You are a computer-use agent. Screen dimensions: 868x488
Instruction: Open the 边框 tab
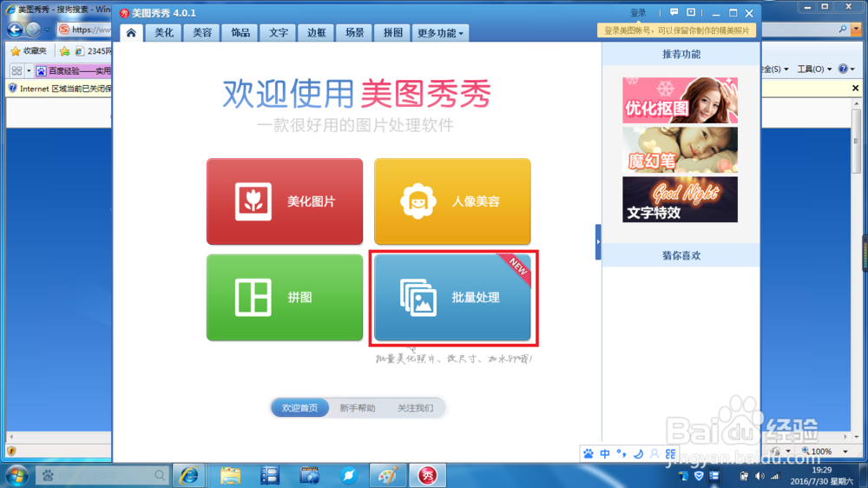point(317,33)
